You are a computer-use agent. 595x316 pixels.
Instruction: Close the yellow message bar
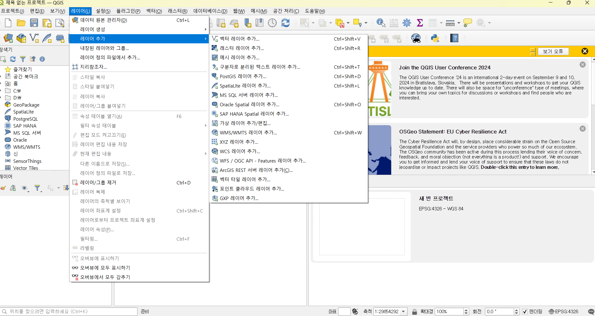[x=585, y=51]
